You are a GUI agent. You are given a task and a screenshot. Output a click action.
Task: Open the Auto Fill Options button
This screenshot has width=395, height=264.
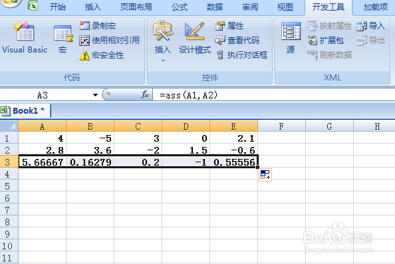tap(265, 175)
